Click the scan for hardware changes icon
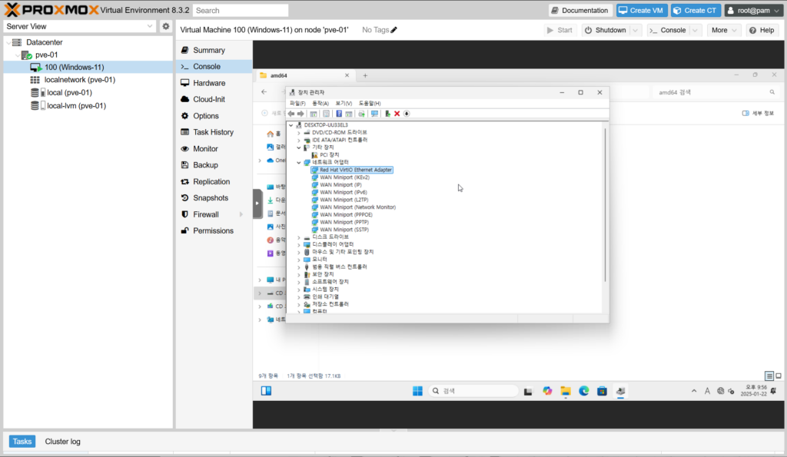The width and height of the screenshot is (787, 457). point(374,114)
